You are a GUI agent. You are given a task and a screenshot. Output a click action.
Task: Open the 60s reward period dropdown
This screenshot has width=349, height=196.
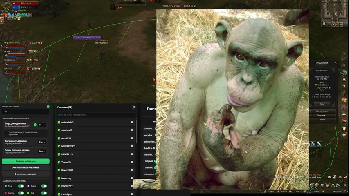(42, 151)
